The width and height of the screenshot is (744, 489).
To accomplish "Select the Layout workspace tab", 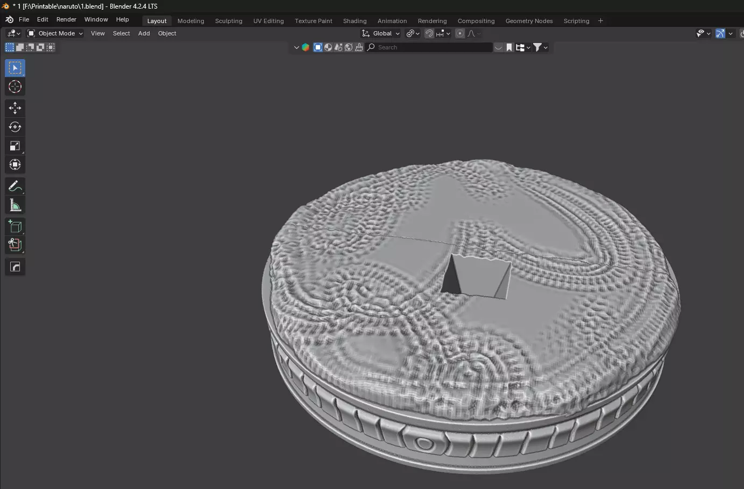I will click(x=157, y=21).
